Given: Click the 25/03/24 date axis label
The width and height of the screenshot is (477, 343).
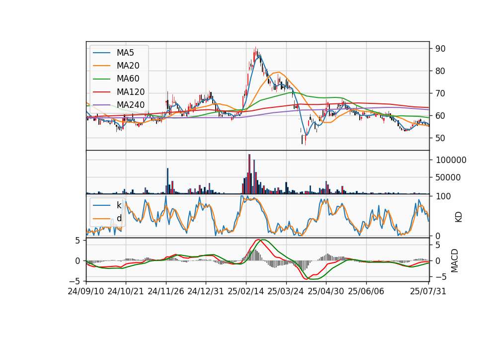Looking at the screenshot, I should pyautogui.click(x=286, y=291).
